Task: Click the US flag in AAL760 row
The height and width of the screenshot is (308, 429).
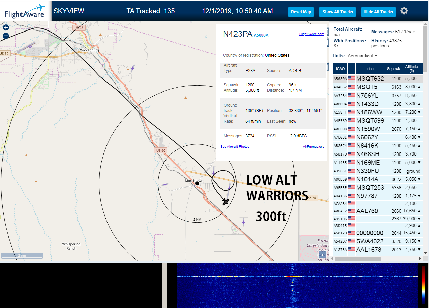Action: 352,211
